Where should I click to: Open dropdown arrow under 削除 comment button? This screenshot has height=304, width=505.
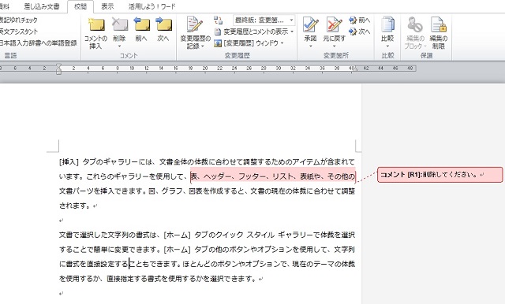click(x=119, y=46)
